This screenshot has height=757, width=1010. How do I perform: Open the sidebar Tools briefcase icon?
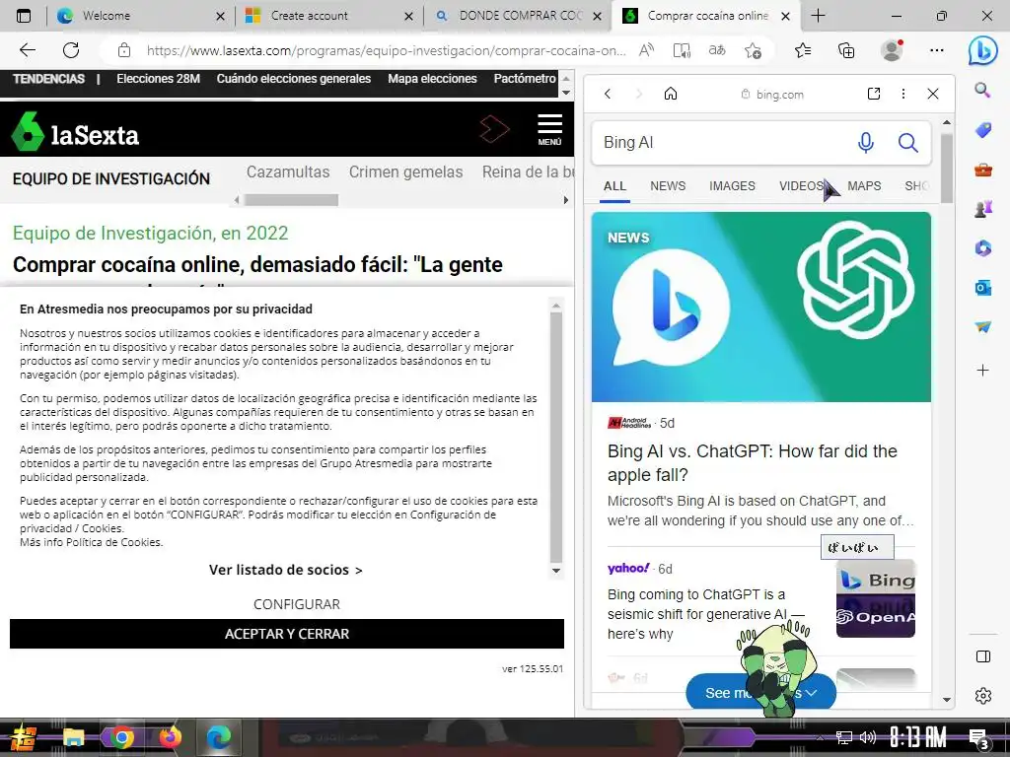pyautogui.click(x=982, y=170)
